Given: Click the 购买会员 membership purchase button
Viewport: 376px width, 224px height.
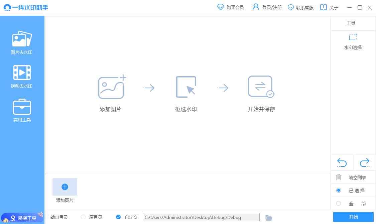Looking at the screenshot, I should 230,7.
